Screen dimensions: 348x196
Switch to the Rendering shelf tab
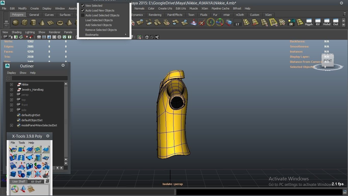click(x=155, y=15)
